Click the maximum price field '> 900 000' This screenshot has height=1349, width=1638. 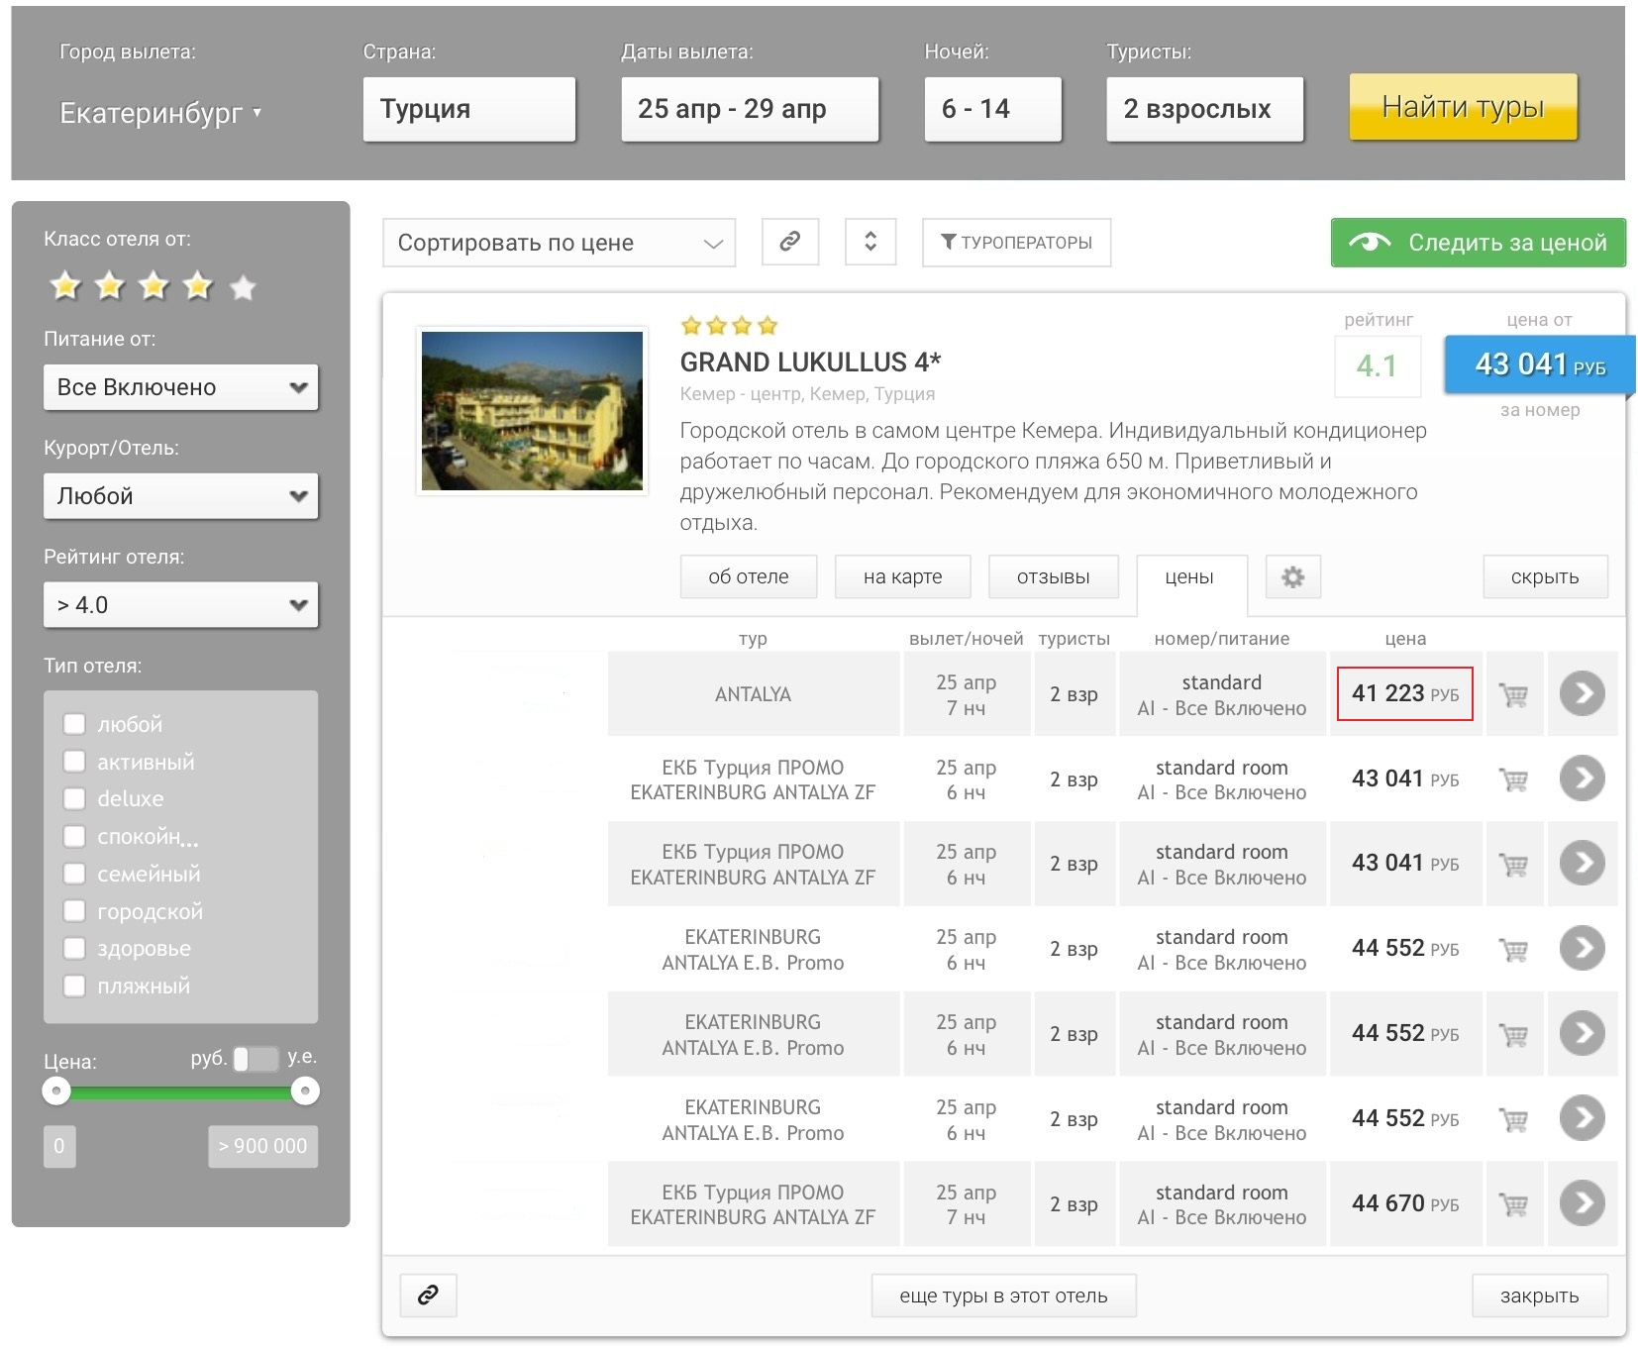click(x=262, y=1146)
